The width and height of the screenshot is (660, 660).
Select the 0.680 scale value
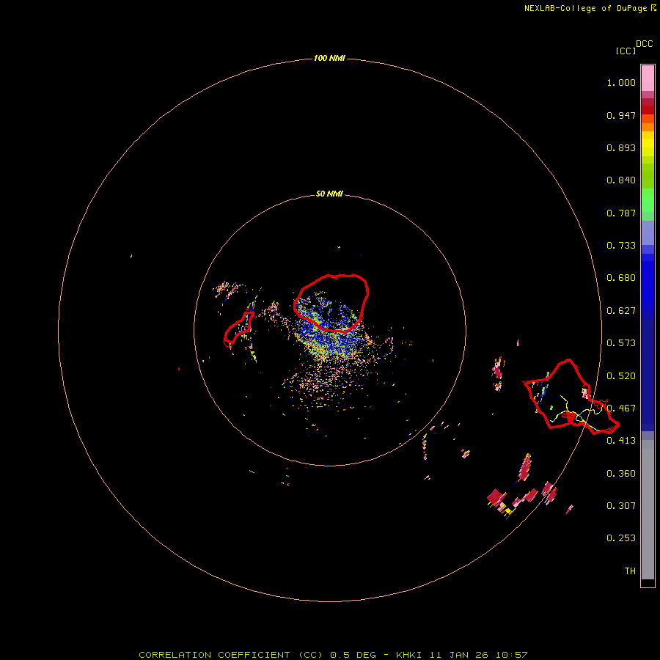(x=621, y=278)
